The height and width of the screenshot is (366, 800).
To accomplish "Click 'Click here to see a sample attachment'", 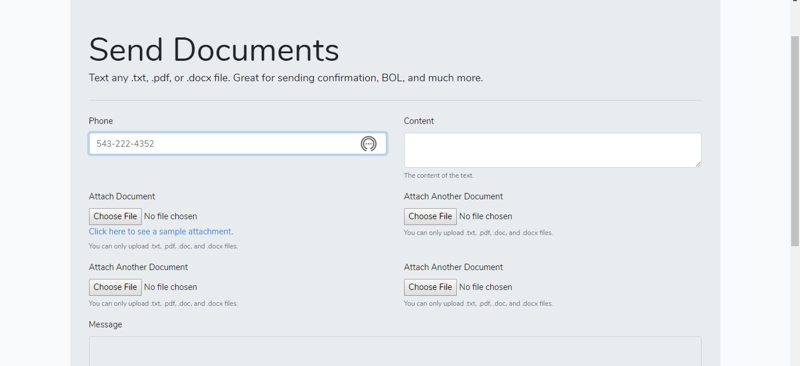I will (x=160, y=231).
